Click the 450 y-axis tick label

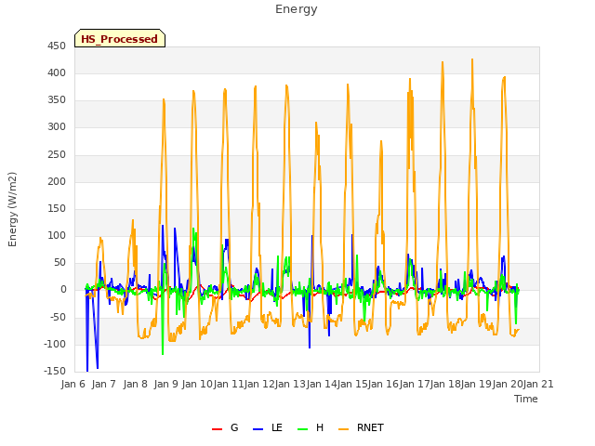coord(57,46)
